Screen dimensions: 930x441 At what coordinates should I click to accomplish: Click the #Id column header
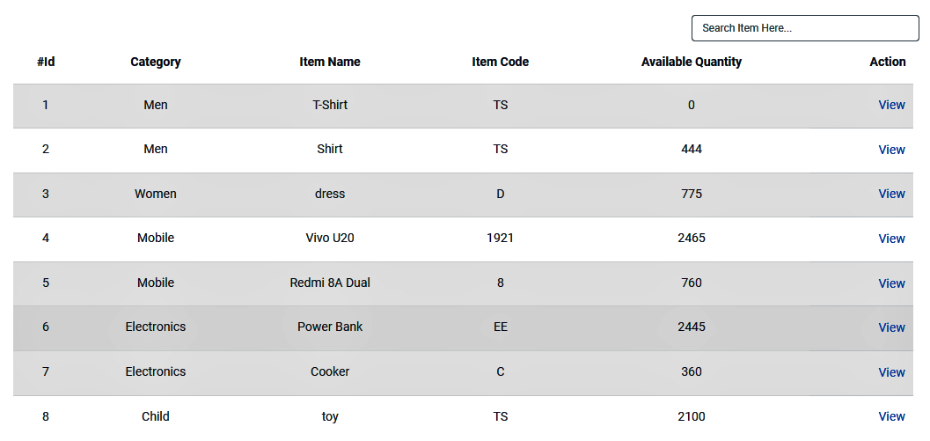click(46, 62)
